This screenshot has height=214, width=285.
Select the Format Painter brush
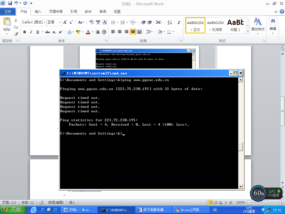[16, 34]
